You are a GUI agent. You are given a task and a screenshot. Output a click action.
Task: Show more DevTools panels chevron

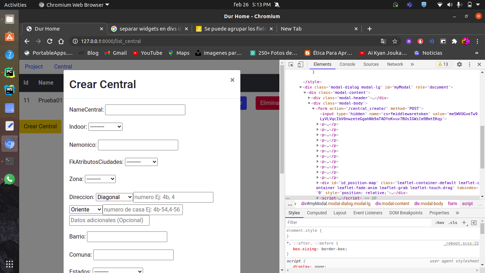412,64
